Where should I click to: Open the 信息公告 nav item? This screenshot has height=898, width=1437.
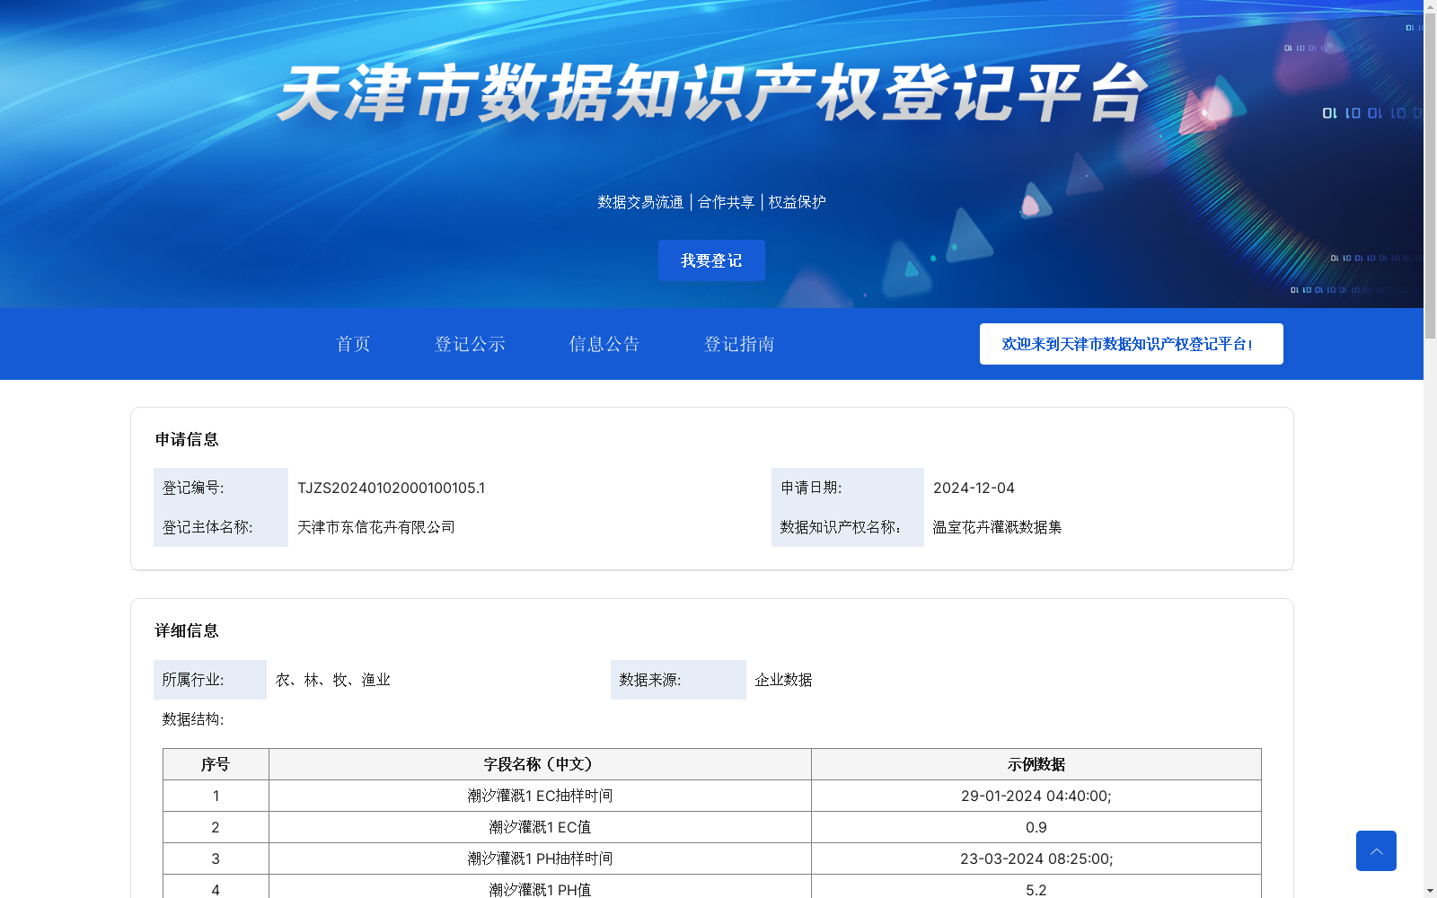click(x=604, y=344)
